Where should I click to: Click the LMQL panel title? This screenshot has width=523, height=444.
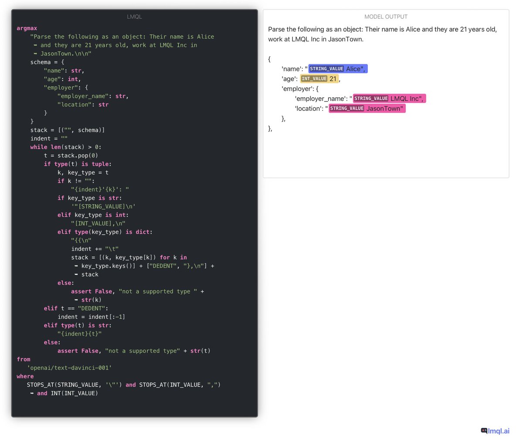tap(134, 17)
